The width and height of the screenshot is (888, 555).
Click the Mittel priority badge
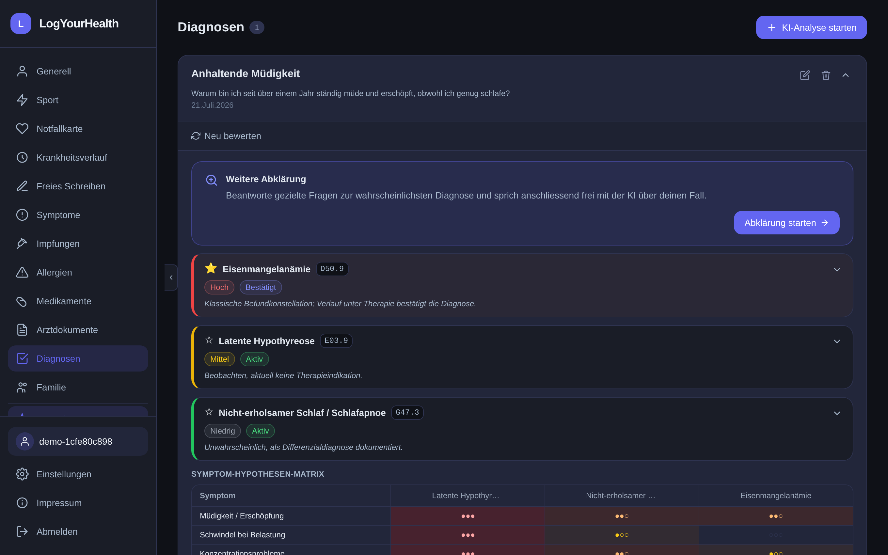219,359
